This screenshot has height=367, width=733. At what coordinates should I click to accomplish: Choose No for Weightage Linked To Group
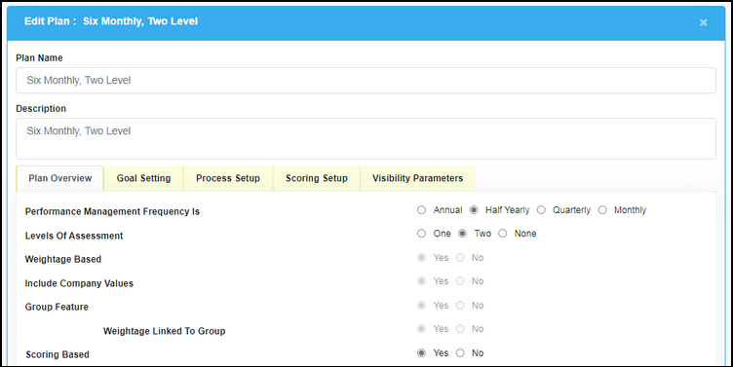click(x=460, y=329)
